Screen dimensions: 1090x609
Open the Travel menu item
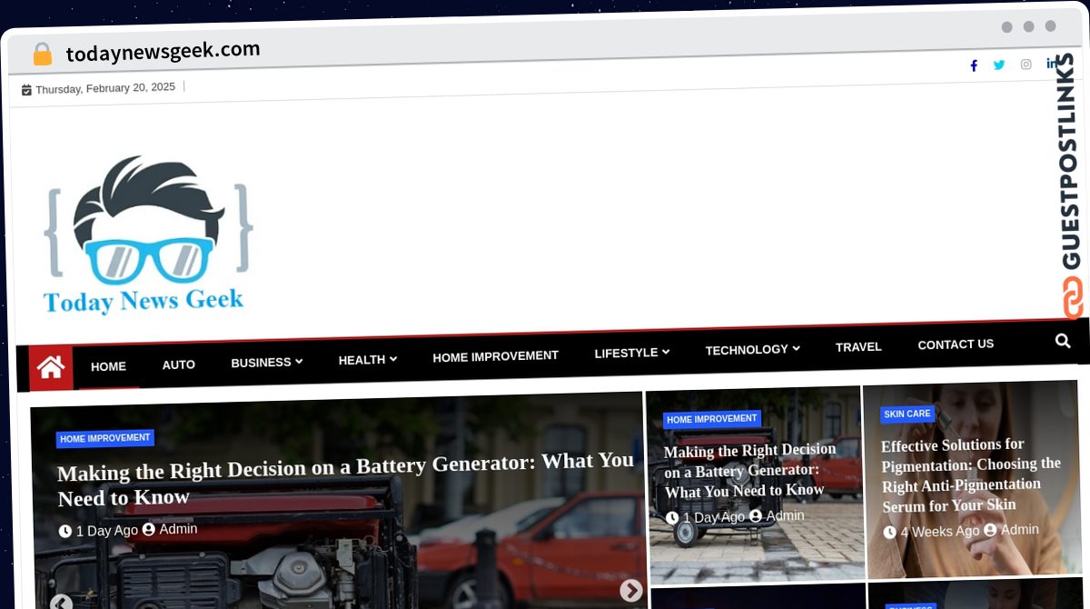click(858, 346)
